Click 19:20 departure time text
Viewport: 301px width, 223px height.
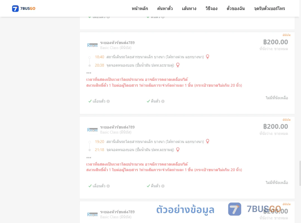coord(99,142)
